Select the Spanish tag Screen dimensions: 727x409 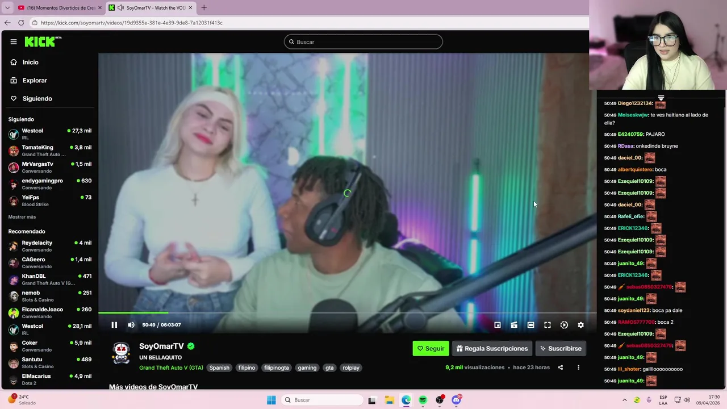coord(219,368)
